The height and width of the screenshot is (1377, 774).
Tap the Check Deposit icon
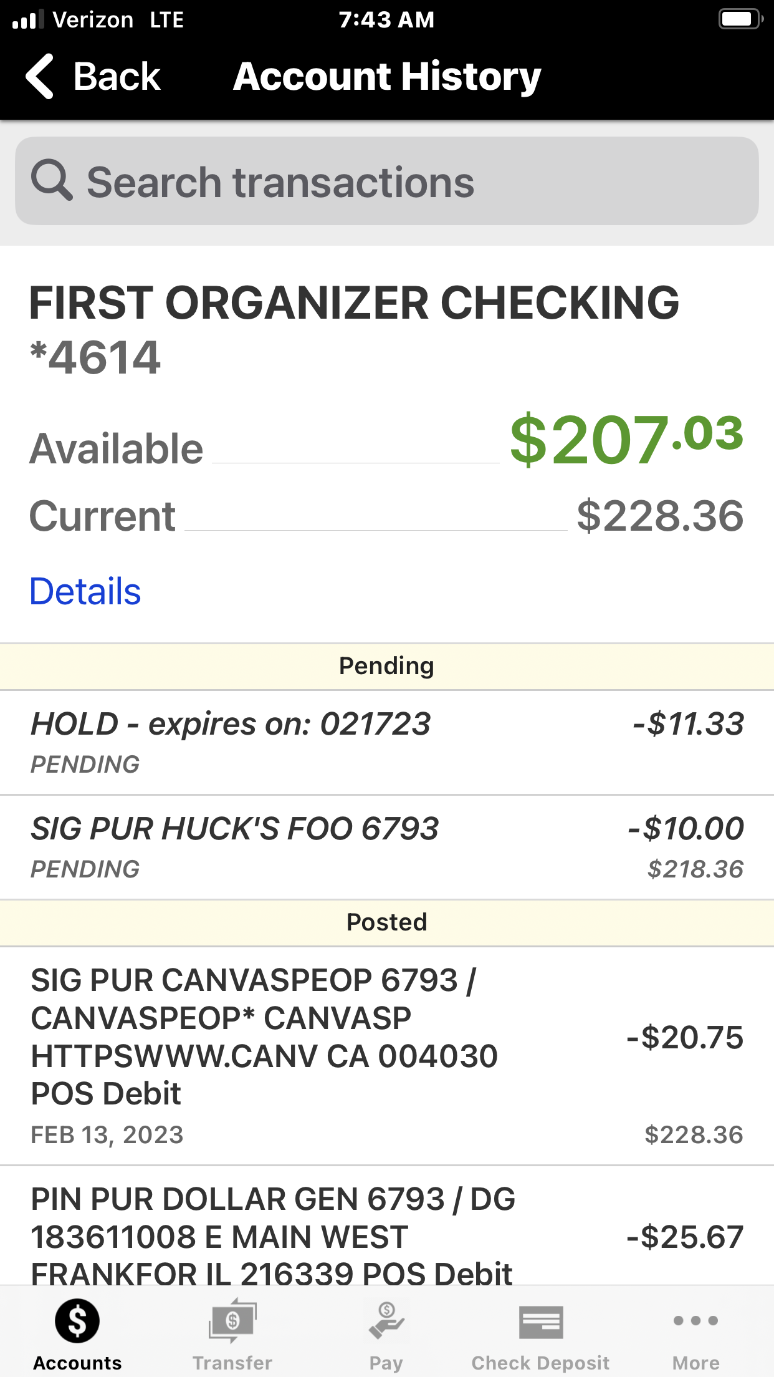click(541, 1322)
